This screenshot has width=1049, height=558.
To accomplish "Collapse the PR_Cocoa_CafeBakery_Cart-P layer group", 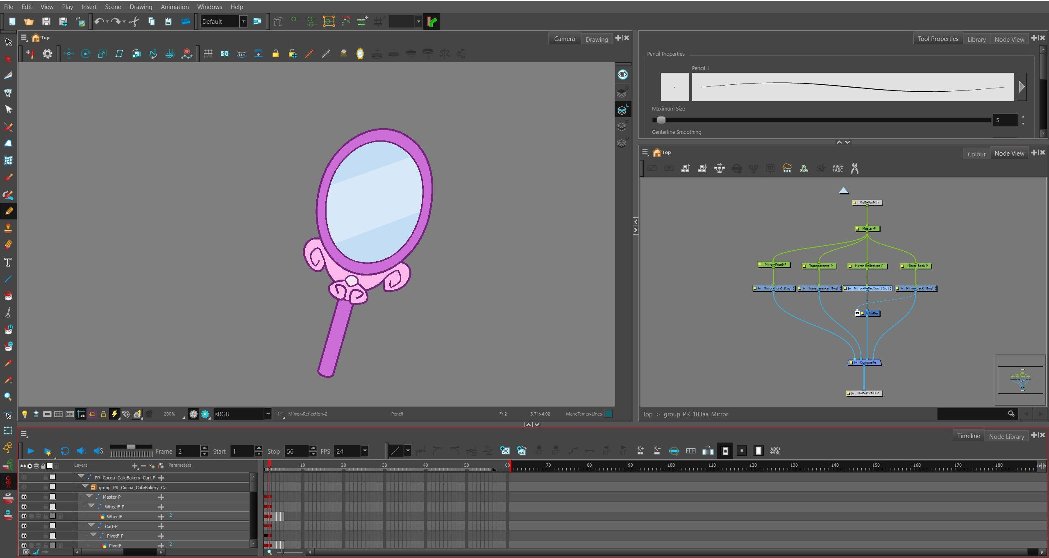I will [x=81, y=477].
